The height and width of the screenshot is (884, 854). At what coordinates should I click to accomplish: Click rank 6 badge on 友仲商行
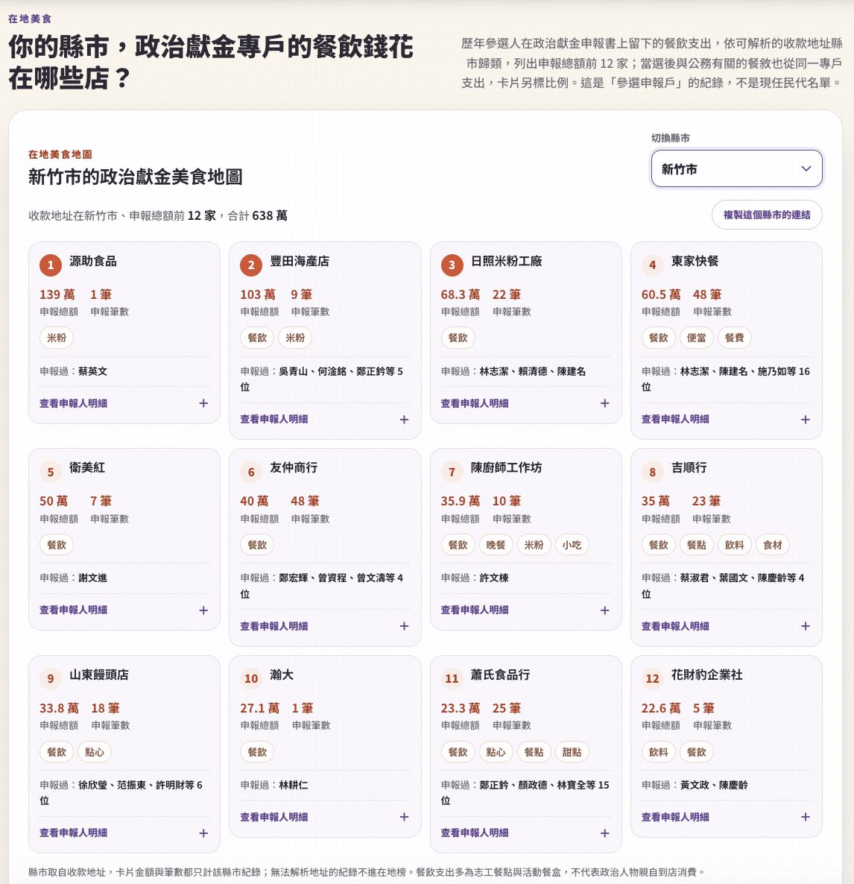click(251, 472)
